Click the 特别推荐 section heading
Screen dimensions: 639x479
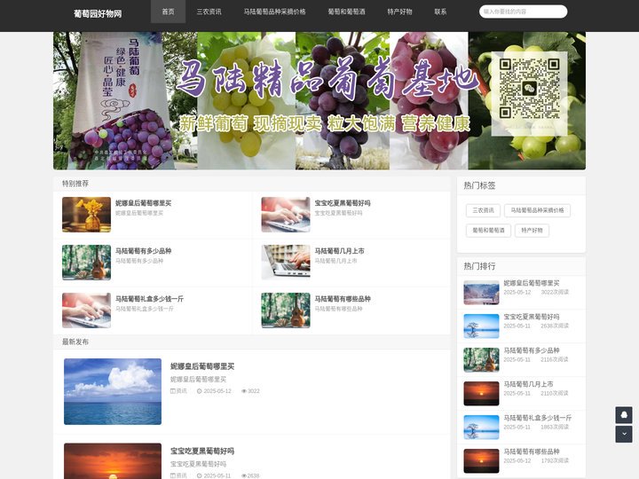[75, 184]
